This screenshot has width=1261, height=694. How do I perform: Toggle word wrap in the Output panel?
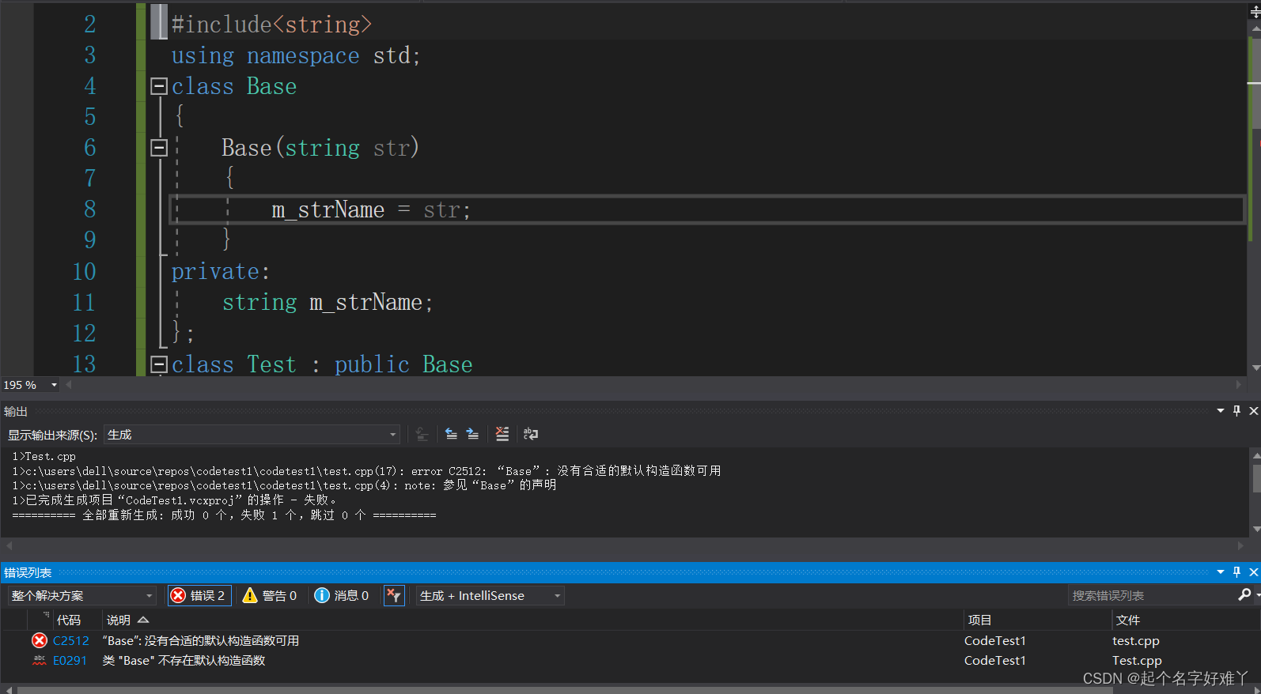[531, 434]
